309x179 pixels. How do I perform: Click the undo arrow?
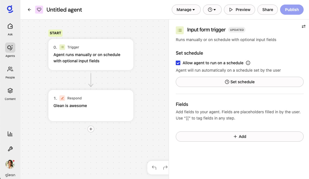coord(154,168)
